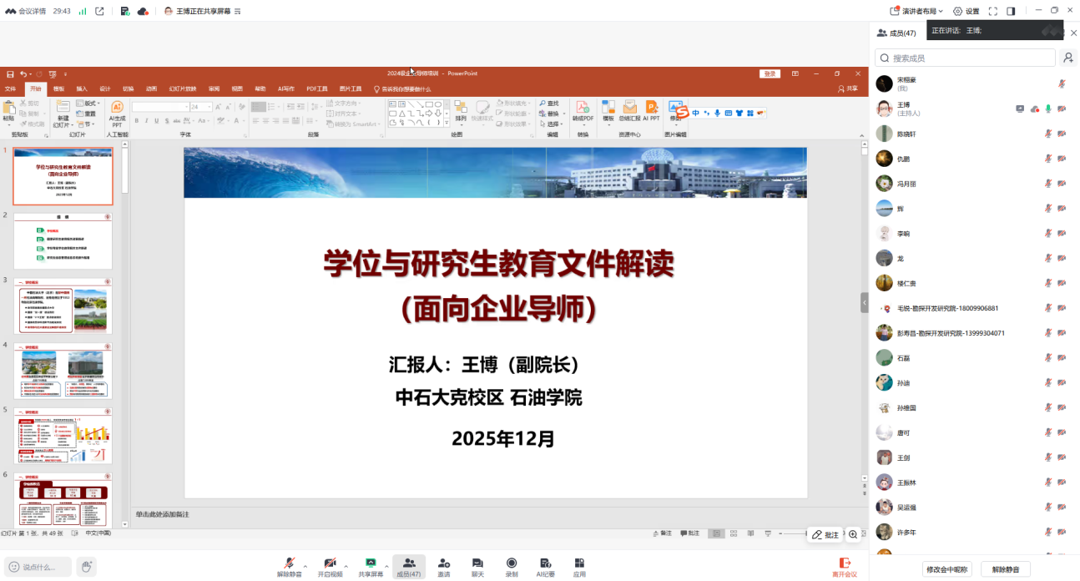Open the Chat (聊天) panel icon

(x=477, y=564)
